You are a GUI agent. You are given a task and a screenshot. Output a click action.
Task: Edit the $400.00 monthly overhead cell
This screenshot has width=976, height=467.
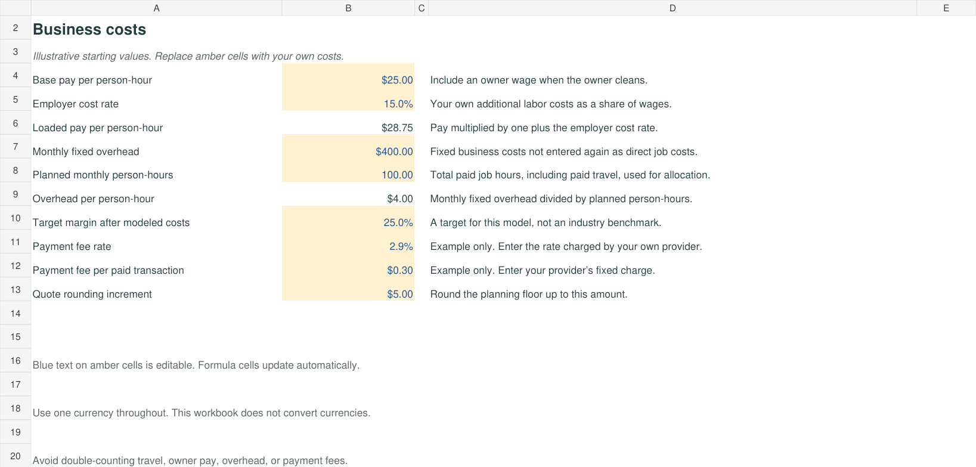click(x=348, y=147)
